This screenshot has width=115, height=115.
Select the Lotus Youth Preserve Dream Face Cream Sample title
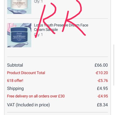[x=61, y=27]
